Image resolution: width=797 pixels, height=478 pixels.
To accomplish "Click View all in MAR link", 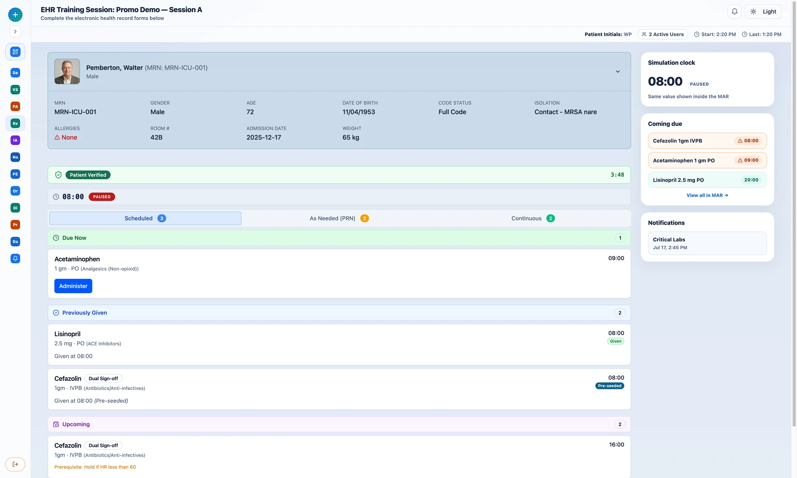I will coord(707,195).
